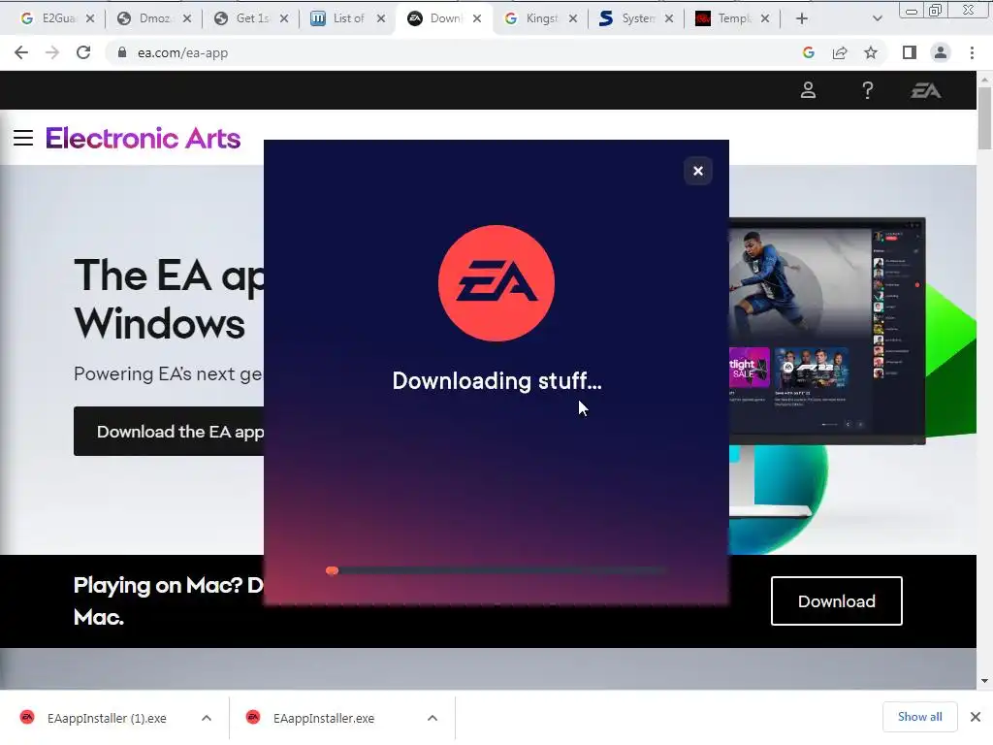Open the browser side panel
The image size is (993, 745).
(910, 52)
